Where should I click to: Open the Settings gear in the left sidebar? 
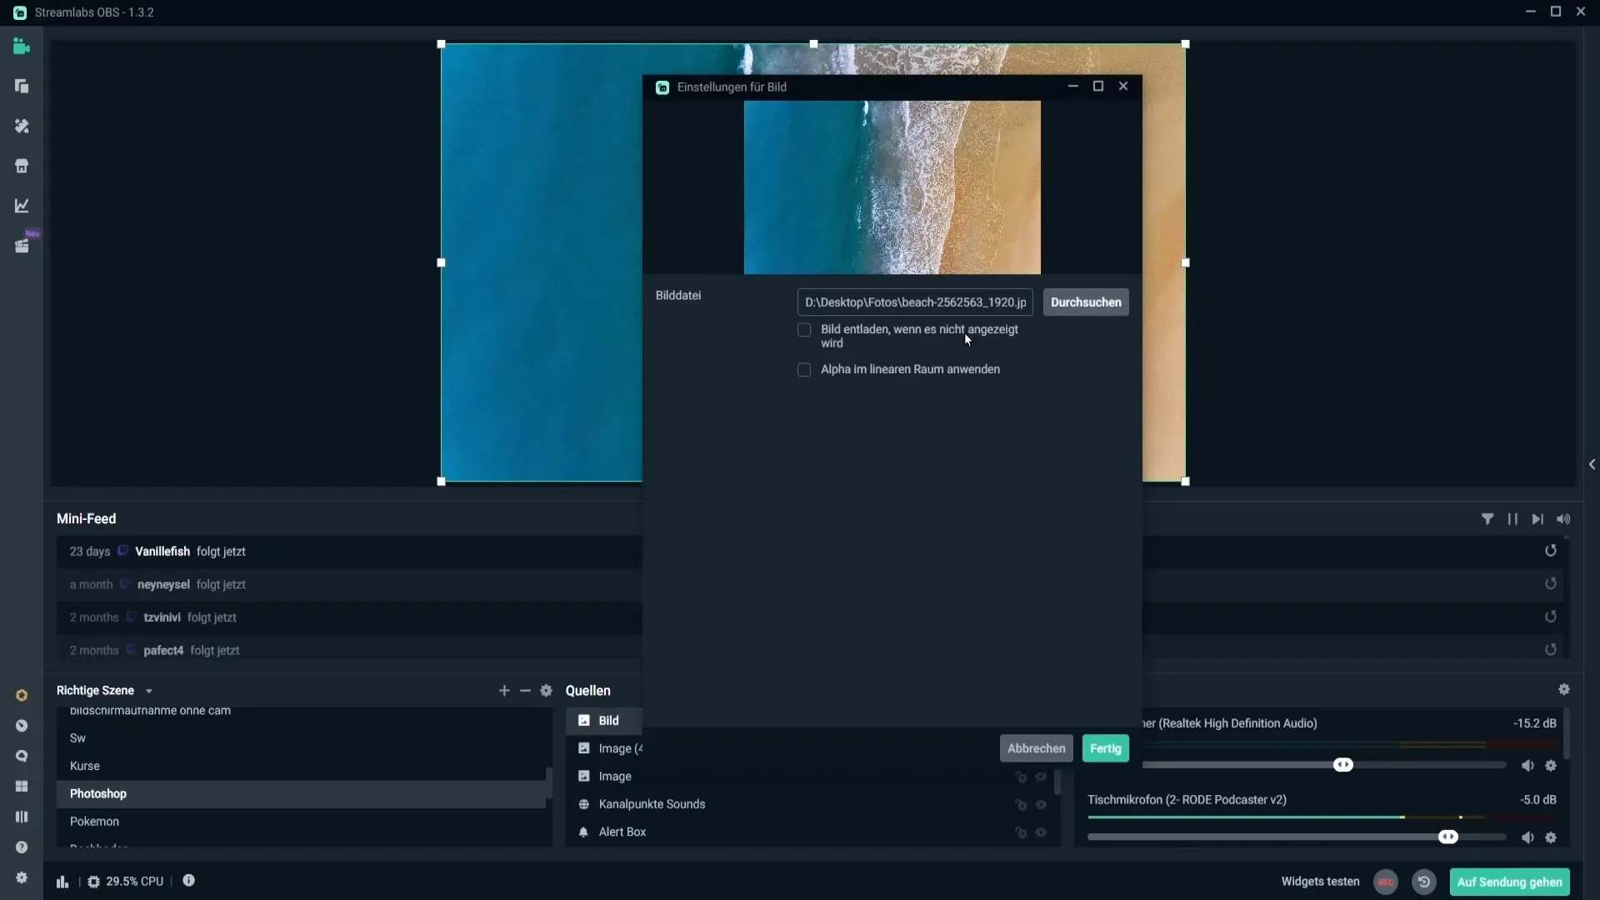pyautogui.click(x=22, y=877)
